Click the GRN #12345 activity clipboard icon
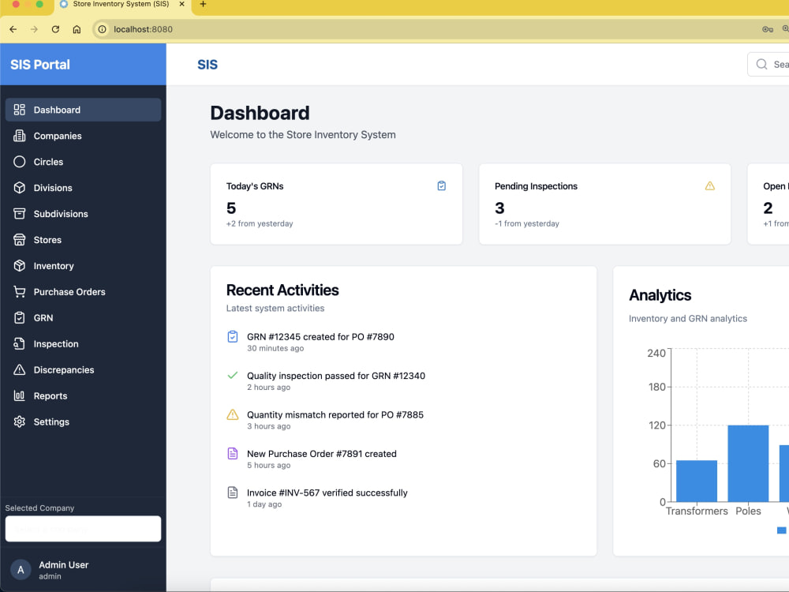This screenshot has height=592, width=789. click(233, 337)
